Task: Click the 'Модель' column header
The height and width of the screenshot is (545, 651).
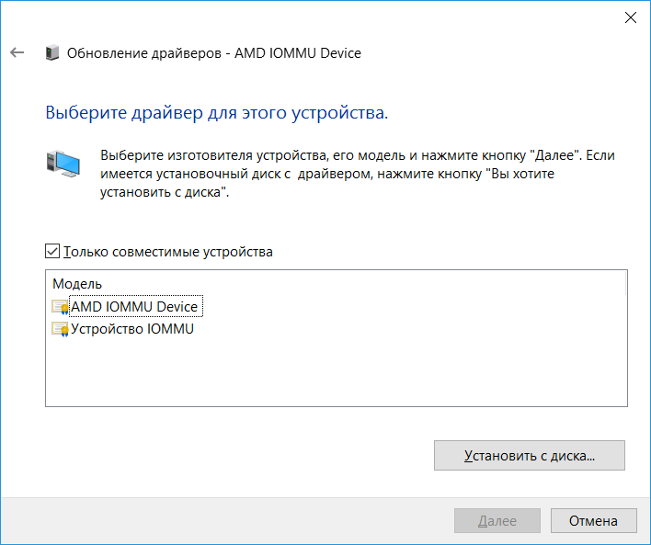Action: click(x=77, y=284)
